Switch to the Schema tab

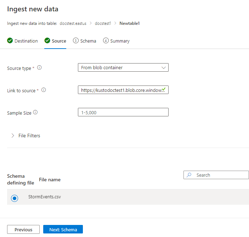[x=88, y=41]
